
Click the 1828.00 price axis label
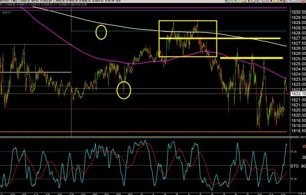[x=299, y=33]
